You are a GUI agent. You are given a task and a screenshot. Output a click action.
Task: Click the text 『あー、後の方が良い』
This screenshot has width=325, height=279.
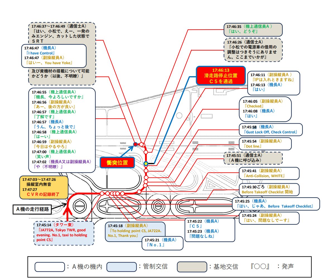coord(54,107)
